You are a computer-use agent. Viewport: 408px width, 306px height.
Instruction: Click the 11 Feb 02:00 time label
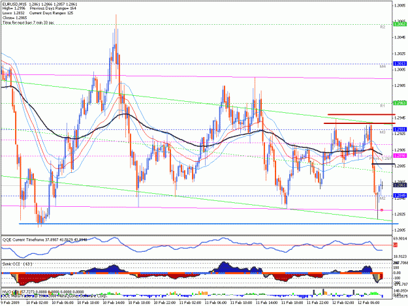click(190, 303)
